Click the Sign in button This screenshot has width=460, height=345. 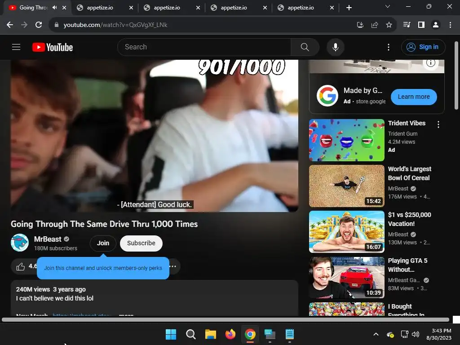(x=423, y=47)
